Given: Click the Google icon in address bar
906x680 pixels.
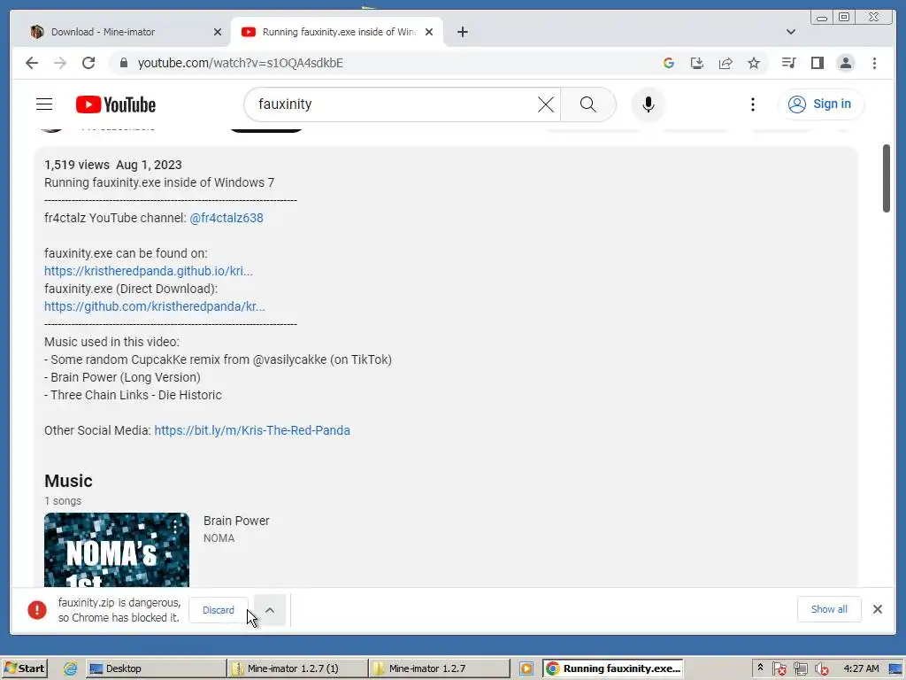Looking at the screenshot, I should point(669,63).
